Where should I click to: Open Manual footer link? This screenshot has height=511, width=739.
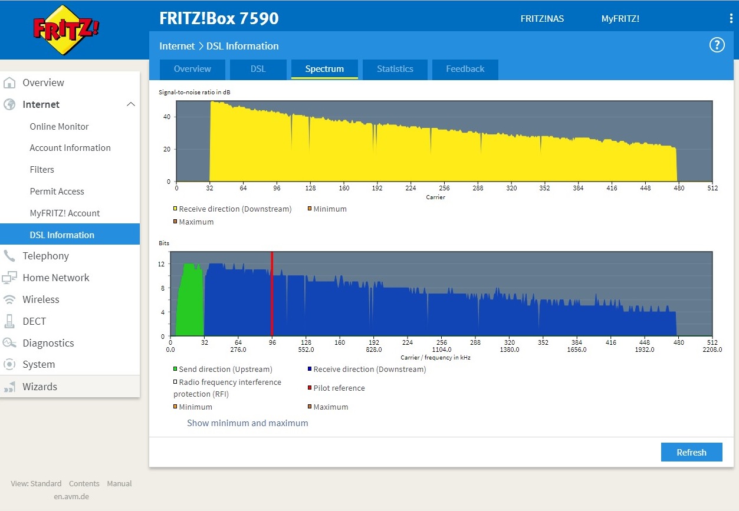coord(119,484)
